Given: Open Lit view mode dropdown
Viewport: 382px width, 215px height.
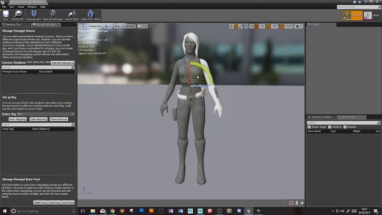Looking at the screenshot, I should 108,26.
